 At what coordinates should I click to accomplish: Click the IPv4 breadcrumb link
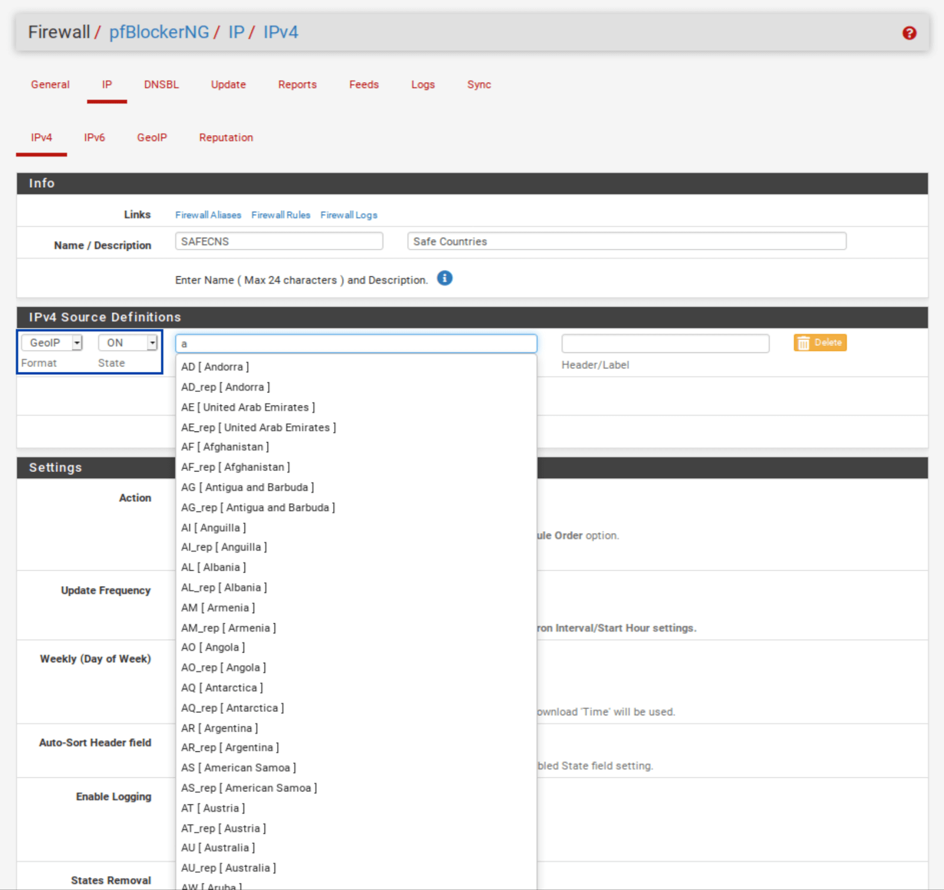(281, 32)
